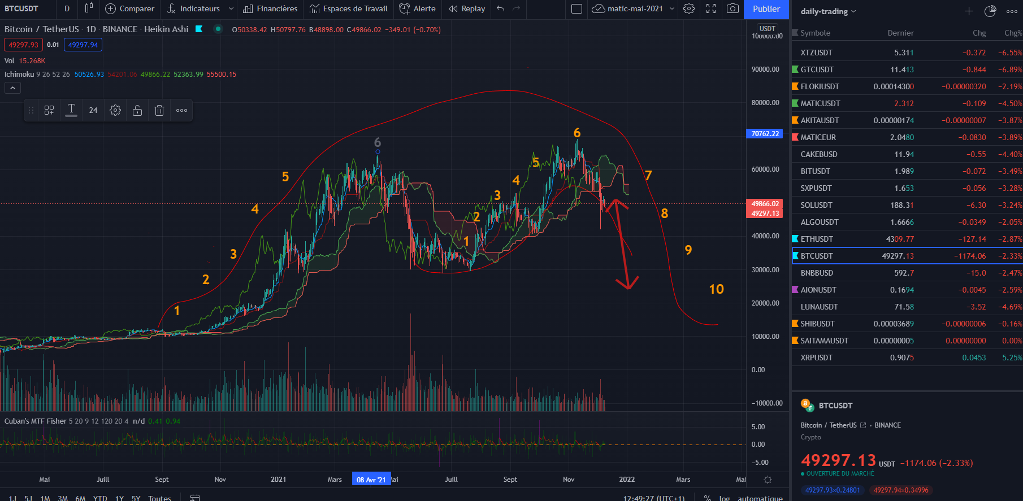Expand the saved layout dropdown arrow
Viewport: 1023px width, 501px height.
click(x=672, y=8)
